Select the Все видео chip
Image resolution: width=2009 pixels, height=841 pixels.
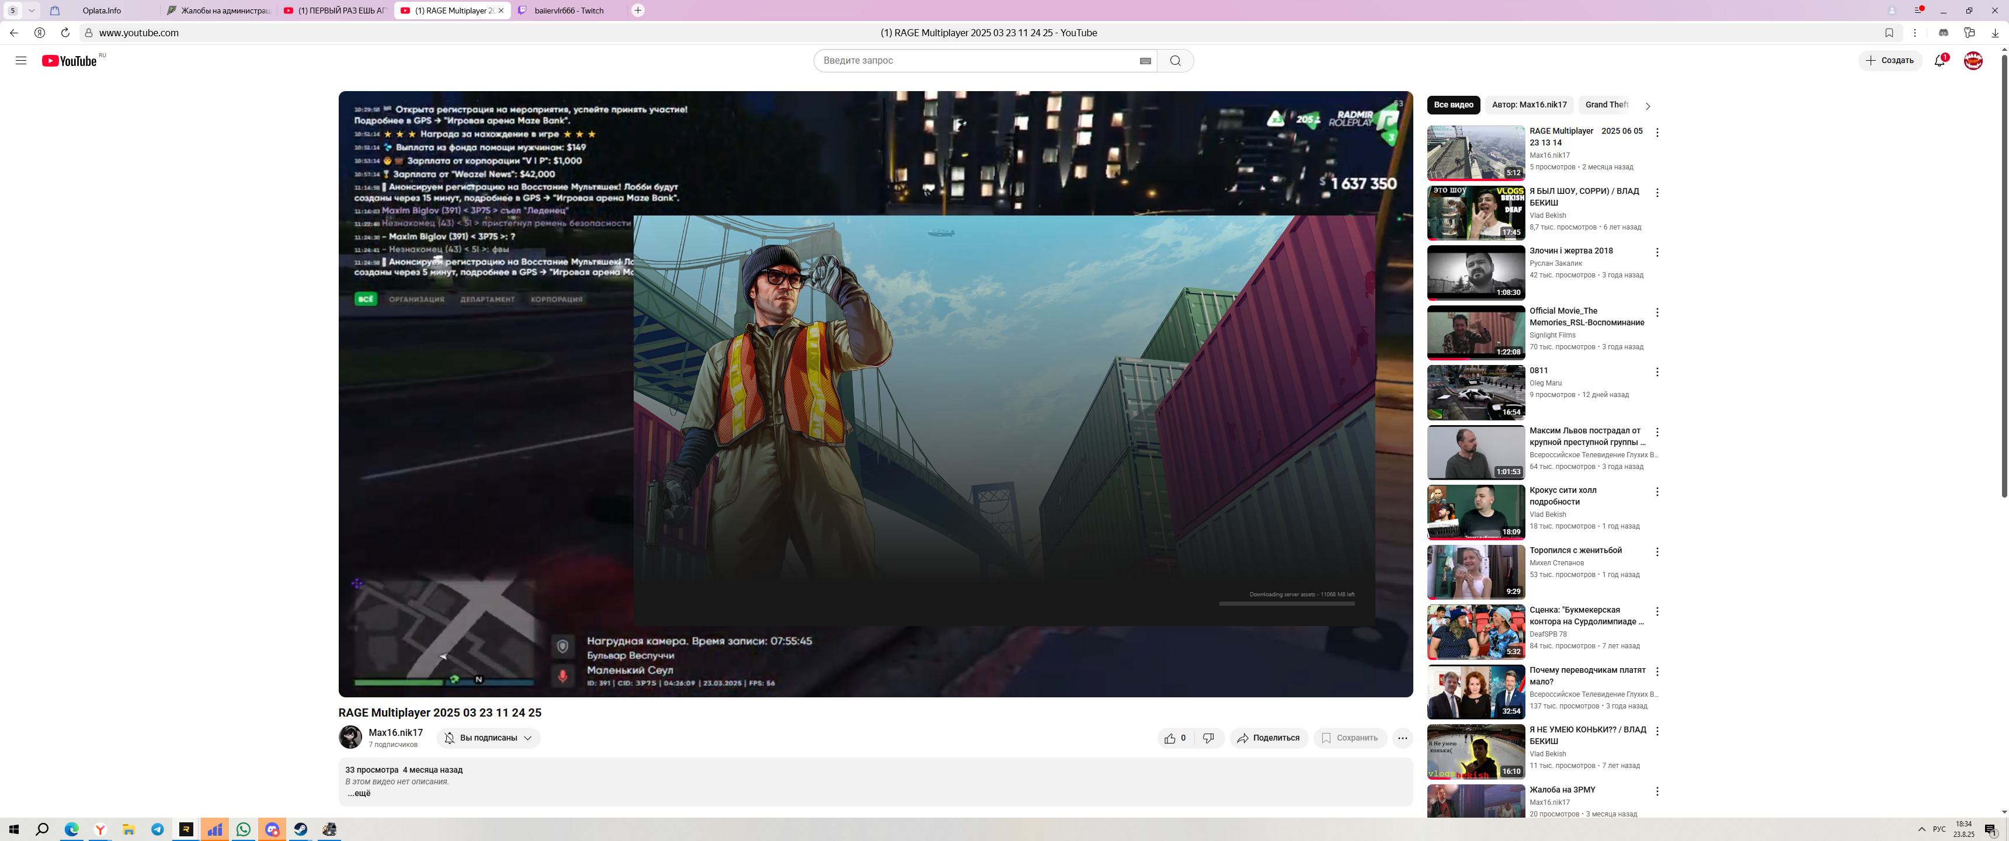coord(1453,105)
